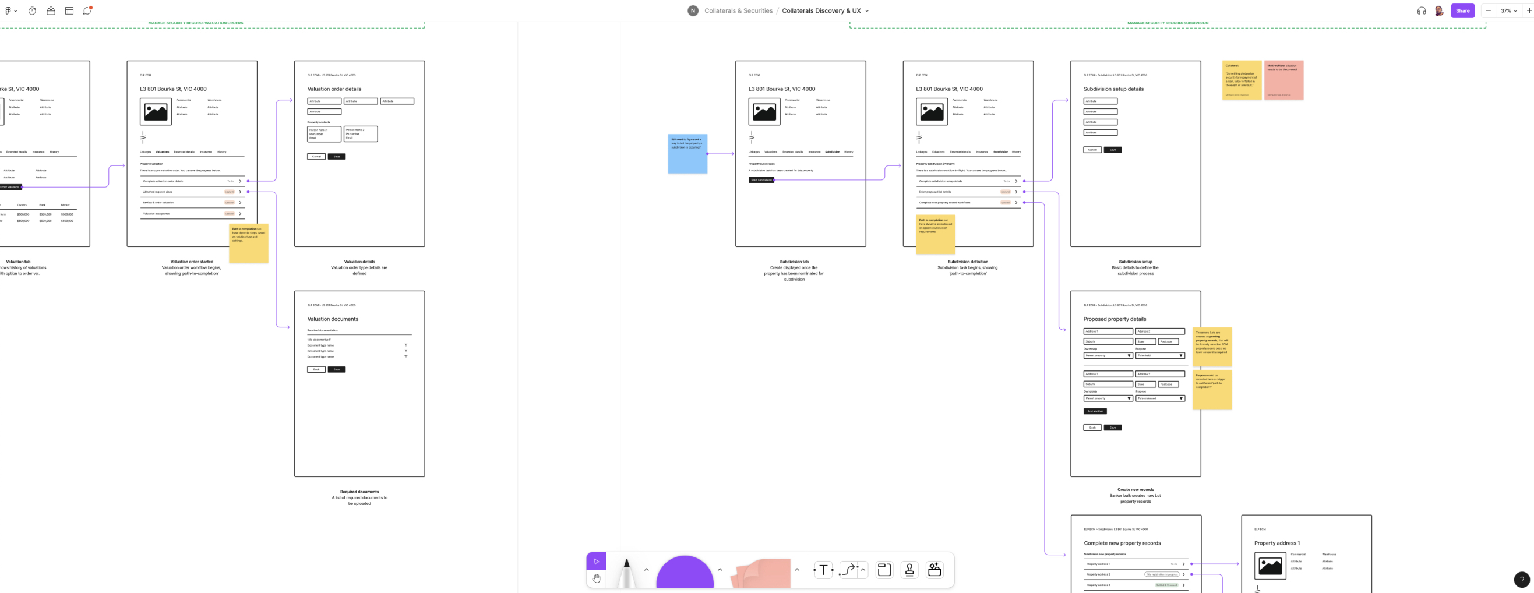Image resolution: width=1534 pixels, height=593 pixels.
Task: Click the 'Valuation details' caption
Action: pyautogui.click(x=359, y=262)
